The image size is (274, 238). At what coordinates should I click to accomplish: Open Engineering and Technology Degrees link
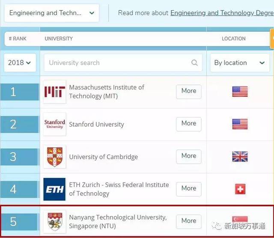tap(222, 13)
